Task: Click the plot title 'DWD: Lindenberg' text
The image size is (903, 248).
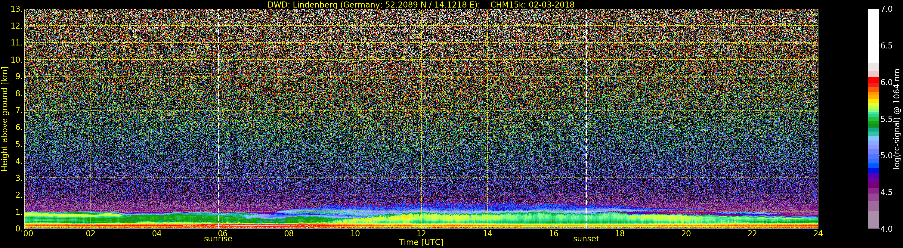Action: 302,5
